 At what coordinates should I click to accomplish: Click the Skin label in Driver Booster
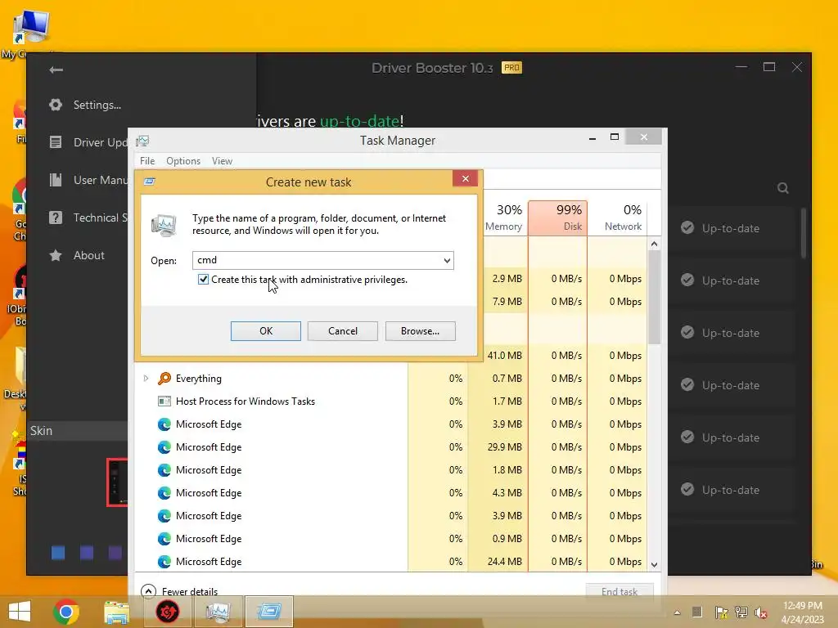(x=41, y=430)
